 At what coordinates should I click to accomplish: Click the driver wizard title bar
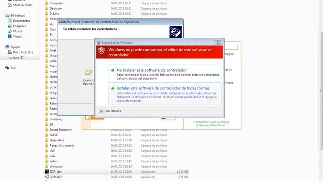pos(120,22)
